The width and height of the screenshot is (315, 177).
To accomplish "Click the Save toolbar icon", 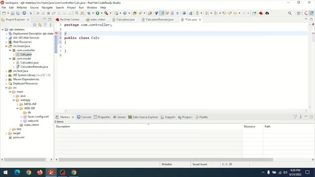I will 12,13.
